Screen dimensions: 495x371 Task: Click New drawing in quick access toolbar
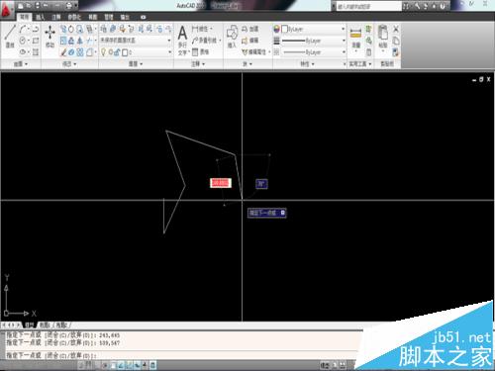point(21,6)
